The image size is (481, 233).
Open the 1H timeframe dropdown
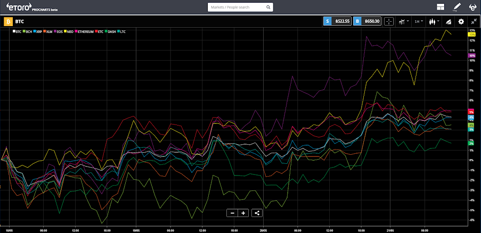(x=419, y=21)
